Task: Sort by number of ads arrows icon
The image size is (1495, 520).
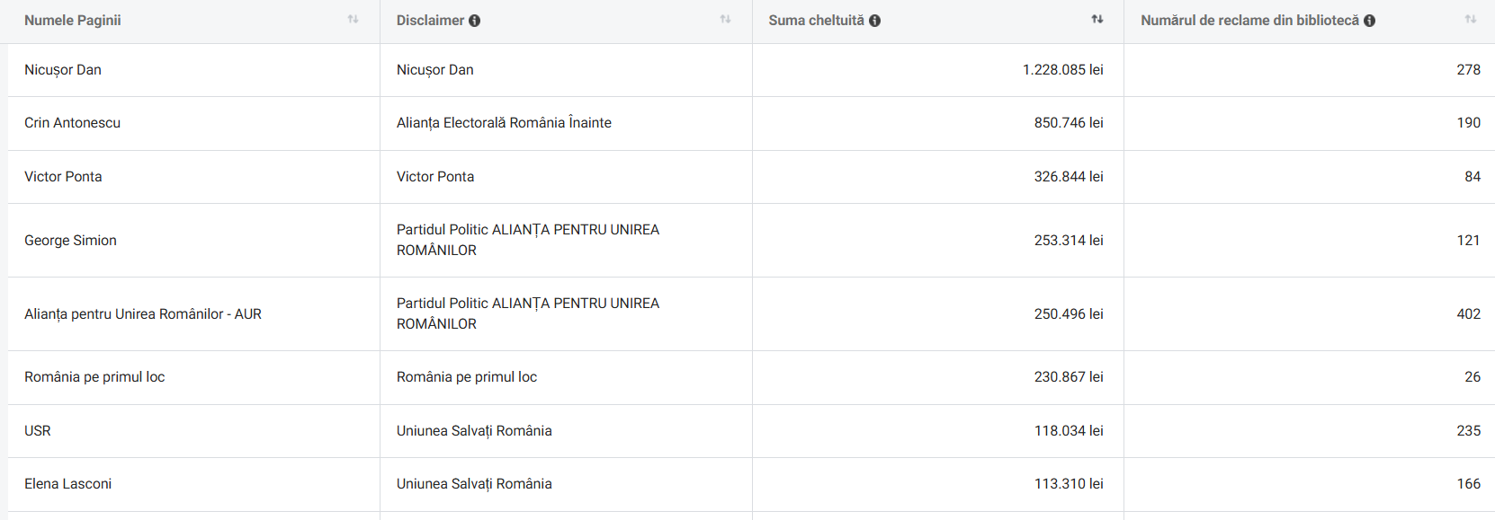Action: coord(1470,19)
